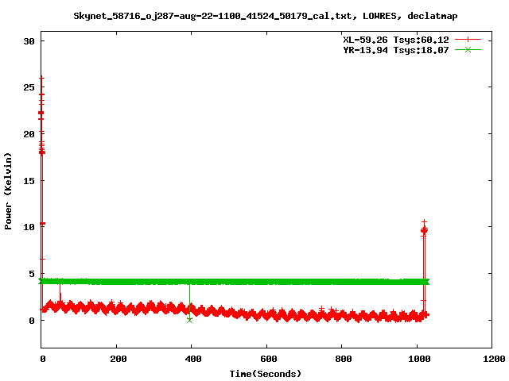Click the y-axis tick label 15

[29, 180]
